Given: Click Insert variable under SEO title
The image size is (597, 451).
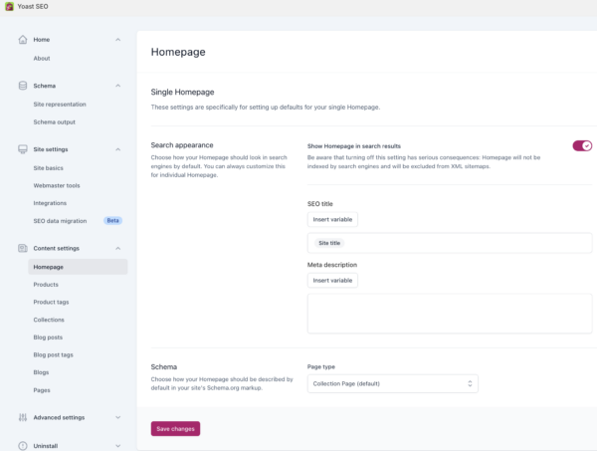Looking at the screenshot, I should (x=332, y=219).
